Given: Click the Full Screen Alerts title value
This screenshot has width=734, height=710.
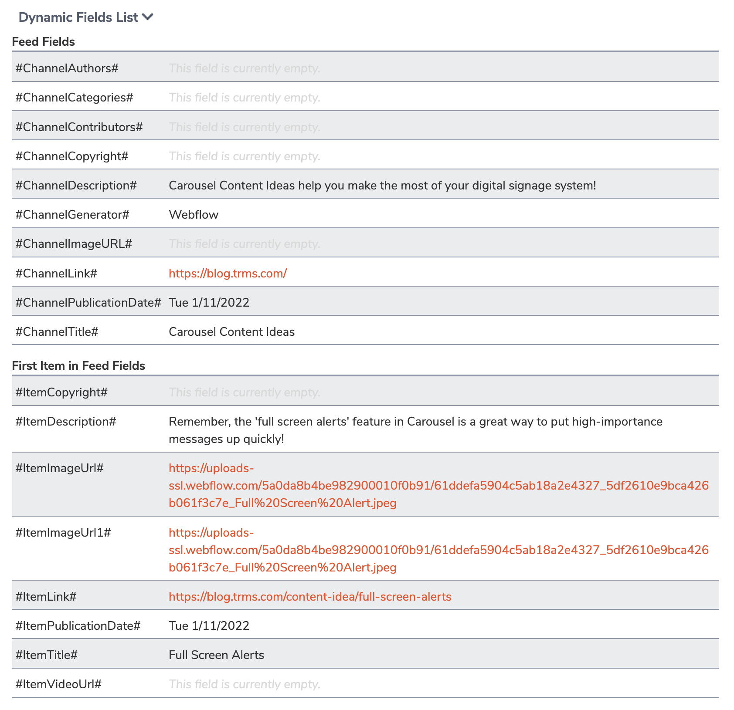Looking at the screenshot, I should (x=216, y=655).
